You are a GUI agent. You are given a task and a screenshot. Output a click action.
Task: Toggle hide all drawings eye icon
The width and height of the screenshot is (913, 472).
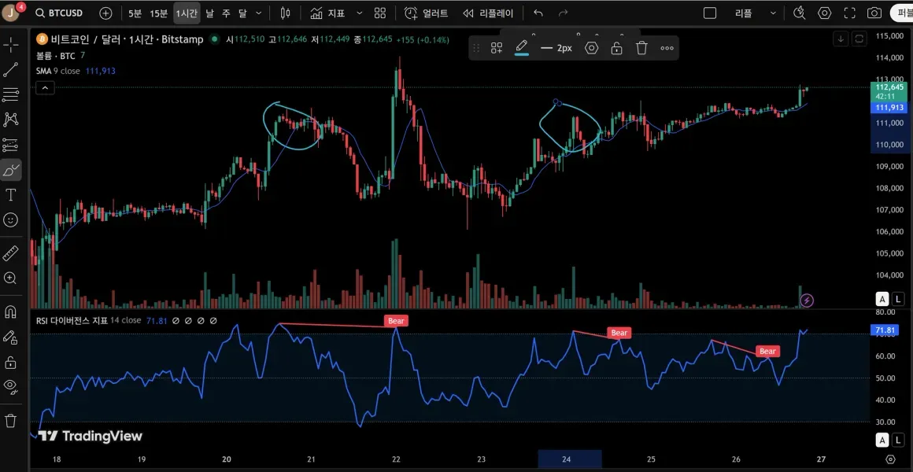click(x=10, y=385)
